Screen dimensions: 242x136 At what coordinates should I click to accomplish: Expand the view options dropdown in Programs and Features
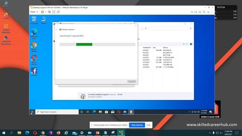point(187,44)
